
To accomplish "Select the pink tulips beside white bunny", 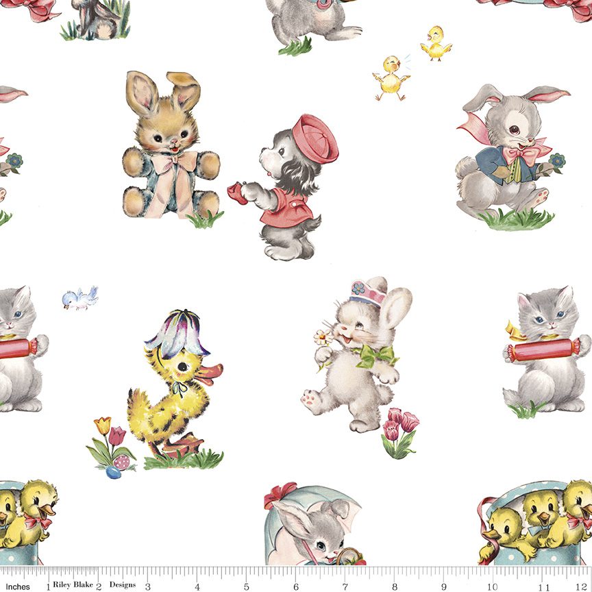I will [x=400, y=433].
